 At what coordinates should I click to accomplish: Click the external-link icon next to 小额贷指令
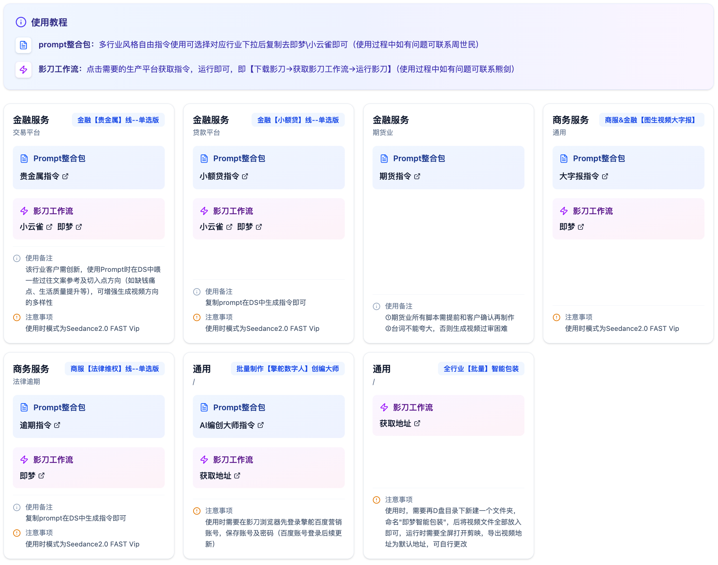tap(245, 176)
